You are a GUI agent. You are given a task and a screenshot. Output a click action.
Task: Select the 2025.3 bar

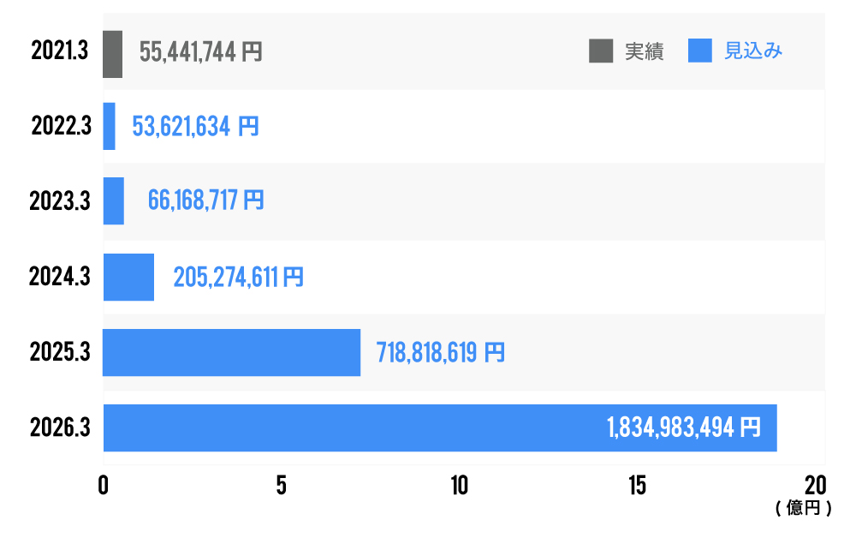(231, 352)
